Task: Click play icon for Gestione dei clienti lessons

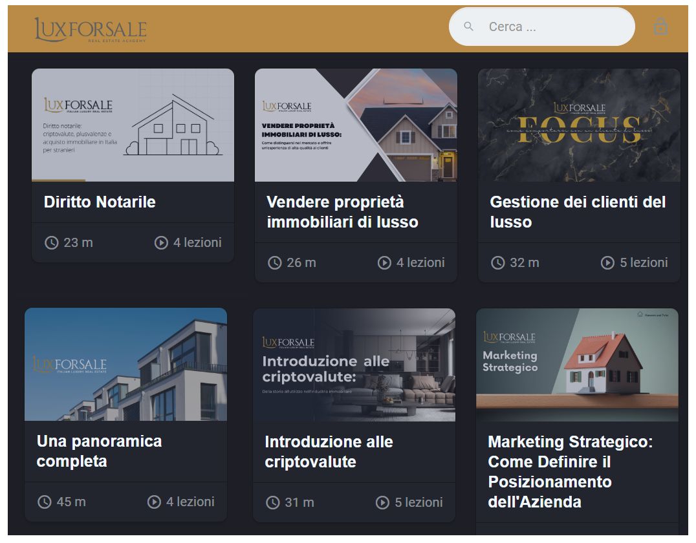Action: (x=607, y=262)
